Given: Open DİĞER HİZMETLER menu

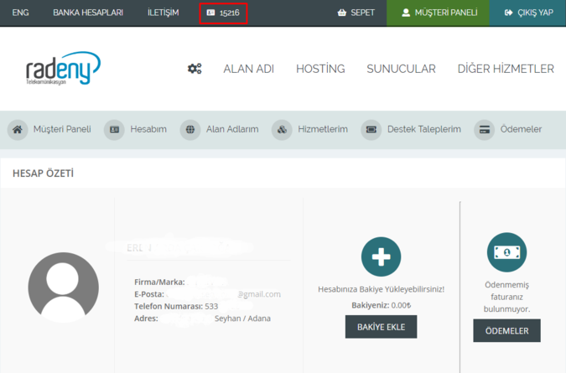Looking at the screenshot, I should point(506,69).
